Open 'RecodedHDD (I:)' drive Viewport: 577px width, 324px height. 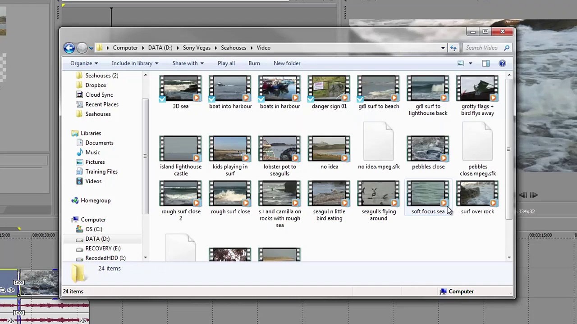pyautogui.click(x=105, y=258)
